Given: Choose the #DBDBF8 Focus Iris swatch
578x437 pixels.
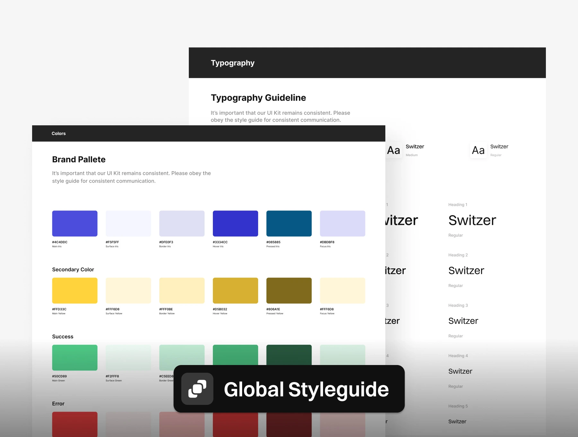Looking at the screenshot, I should pos(343,224).
